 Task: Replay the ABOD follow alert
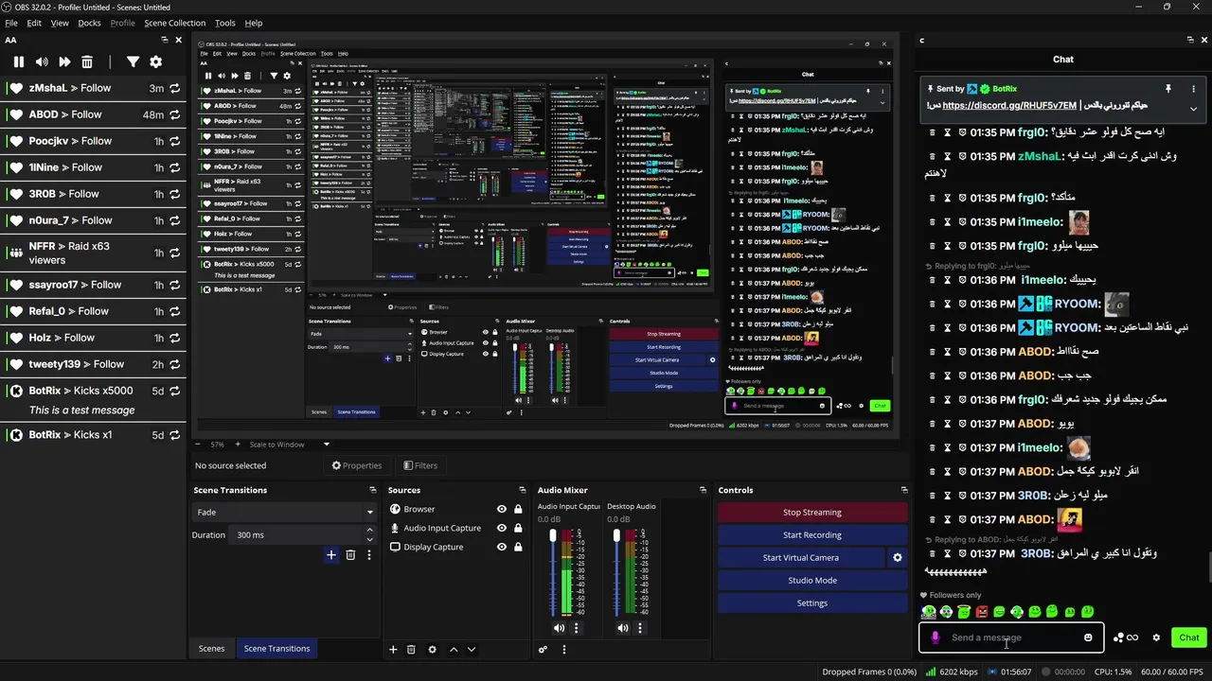click(174, 114)
